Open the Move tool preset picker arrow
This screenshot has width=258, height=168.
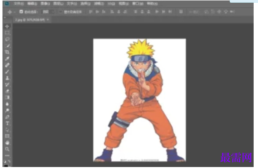coord(15,12)
